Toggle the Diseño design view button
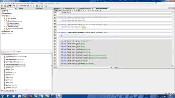This screenshot has height=98, width=175. (60, 10)
